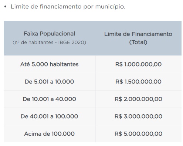Click the bullet point before 'Limite de financiamento'
Viewport: 183px width, 146px height.
(x=5, y=7)
